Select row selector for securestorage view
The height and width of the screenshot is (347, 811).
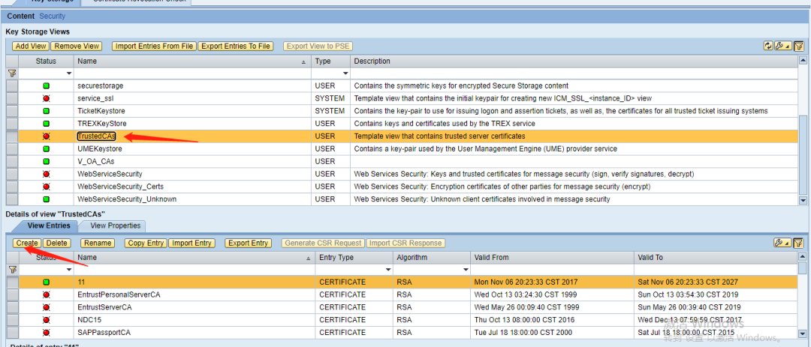(12, 86)
